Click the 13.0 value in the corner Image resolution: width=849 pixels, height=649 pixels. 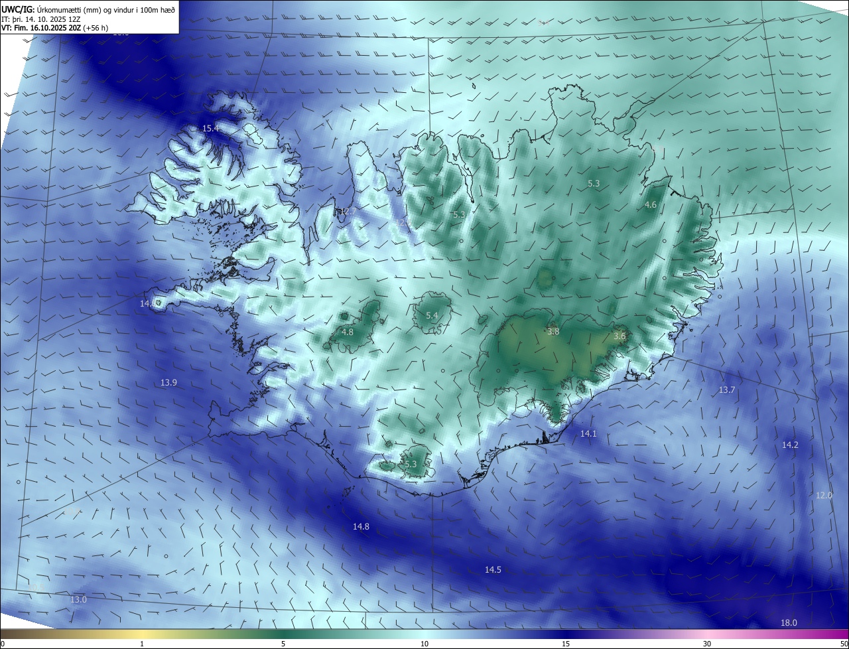78,600
